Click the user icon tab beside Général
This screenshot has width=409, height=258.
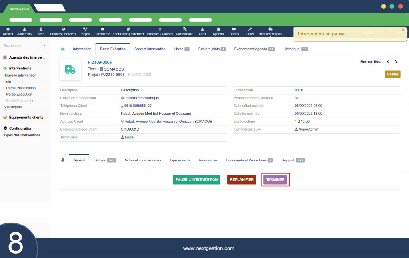pyautogui.click(x=63, y=160)
